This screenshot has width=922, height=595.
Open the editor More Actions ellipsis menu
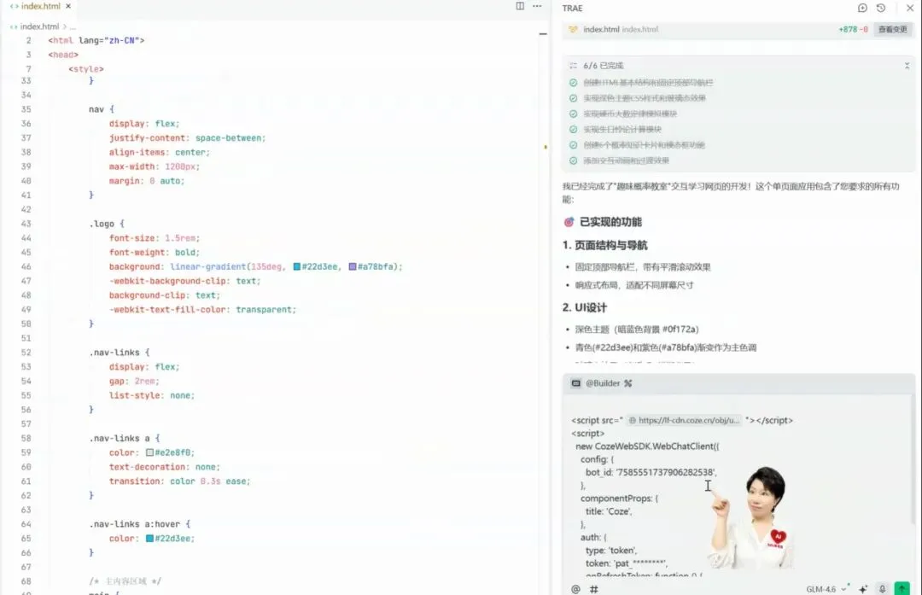pos(537,6)
